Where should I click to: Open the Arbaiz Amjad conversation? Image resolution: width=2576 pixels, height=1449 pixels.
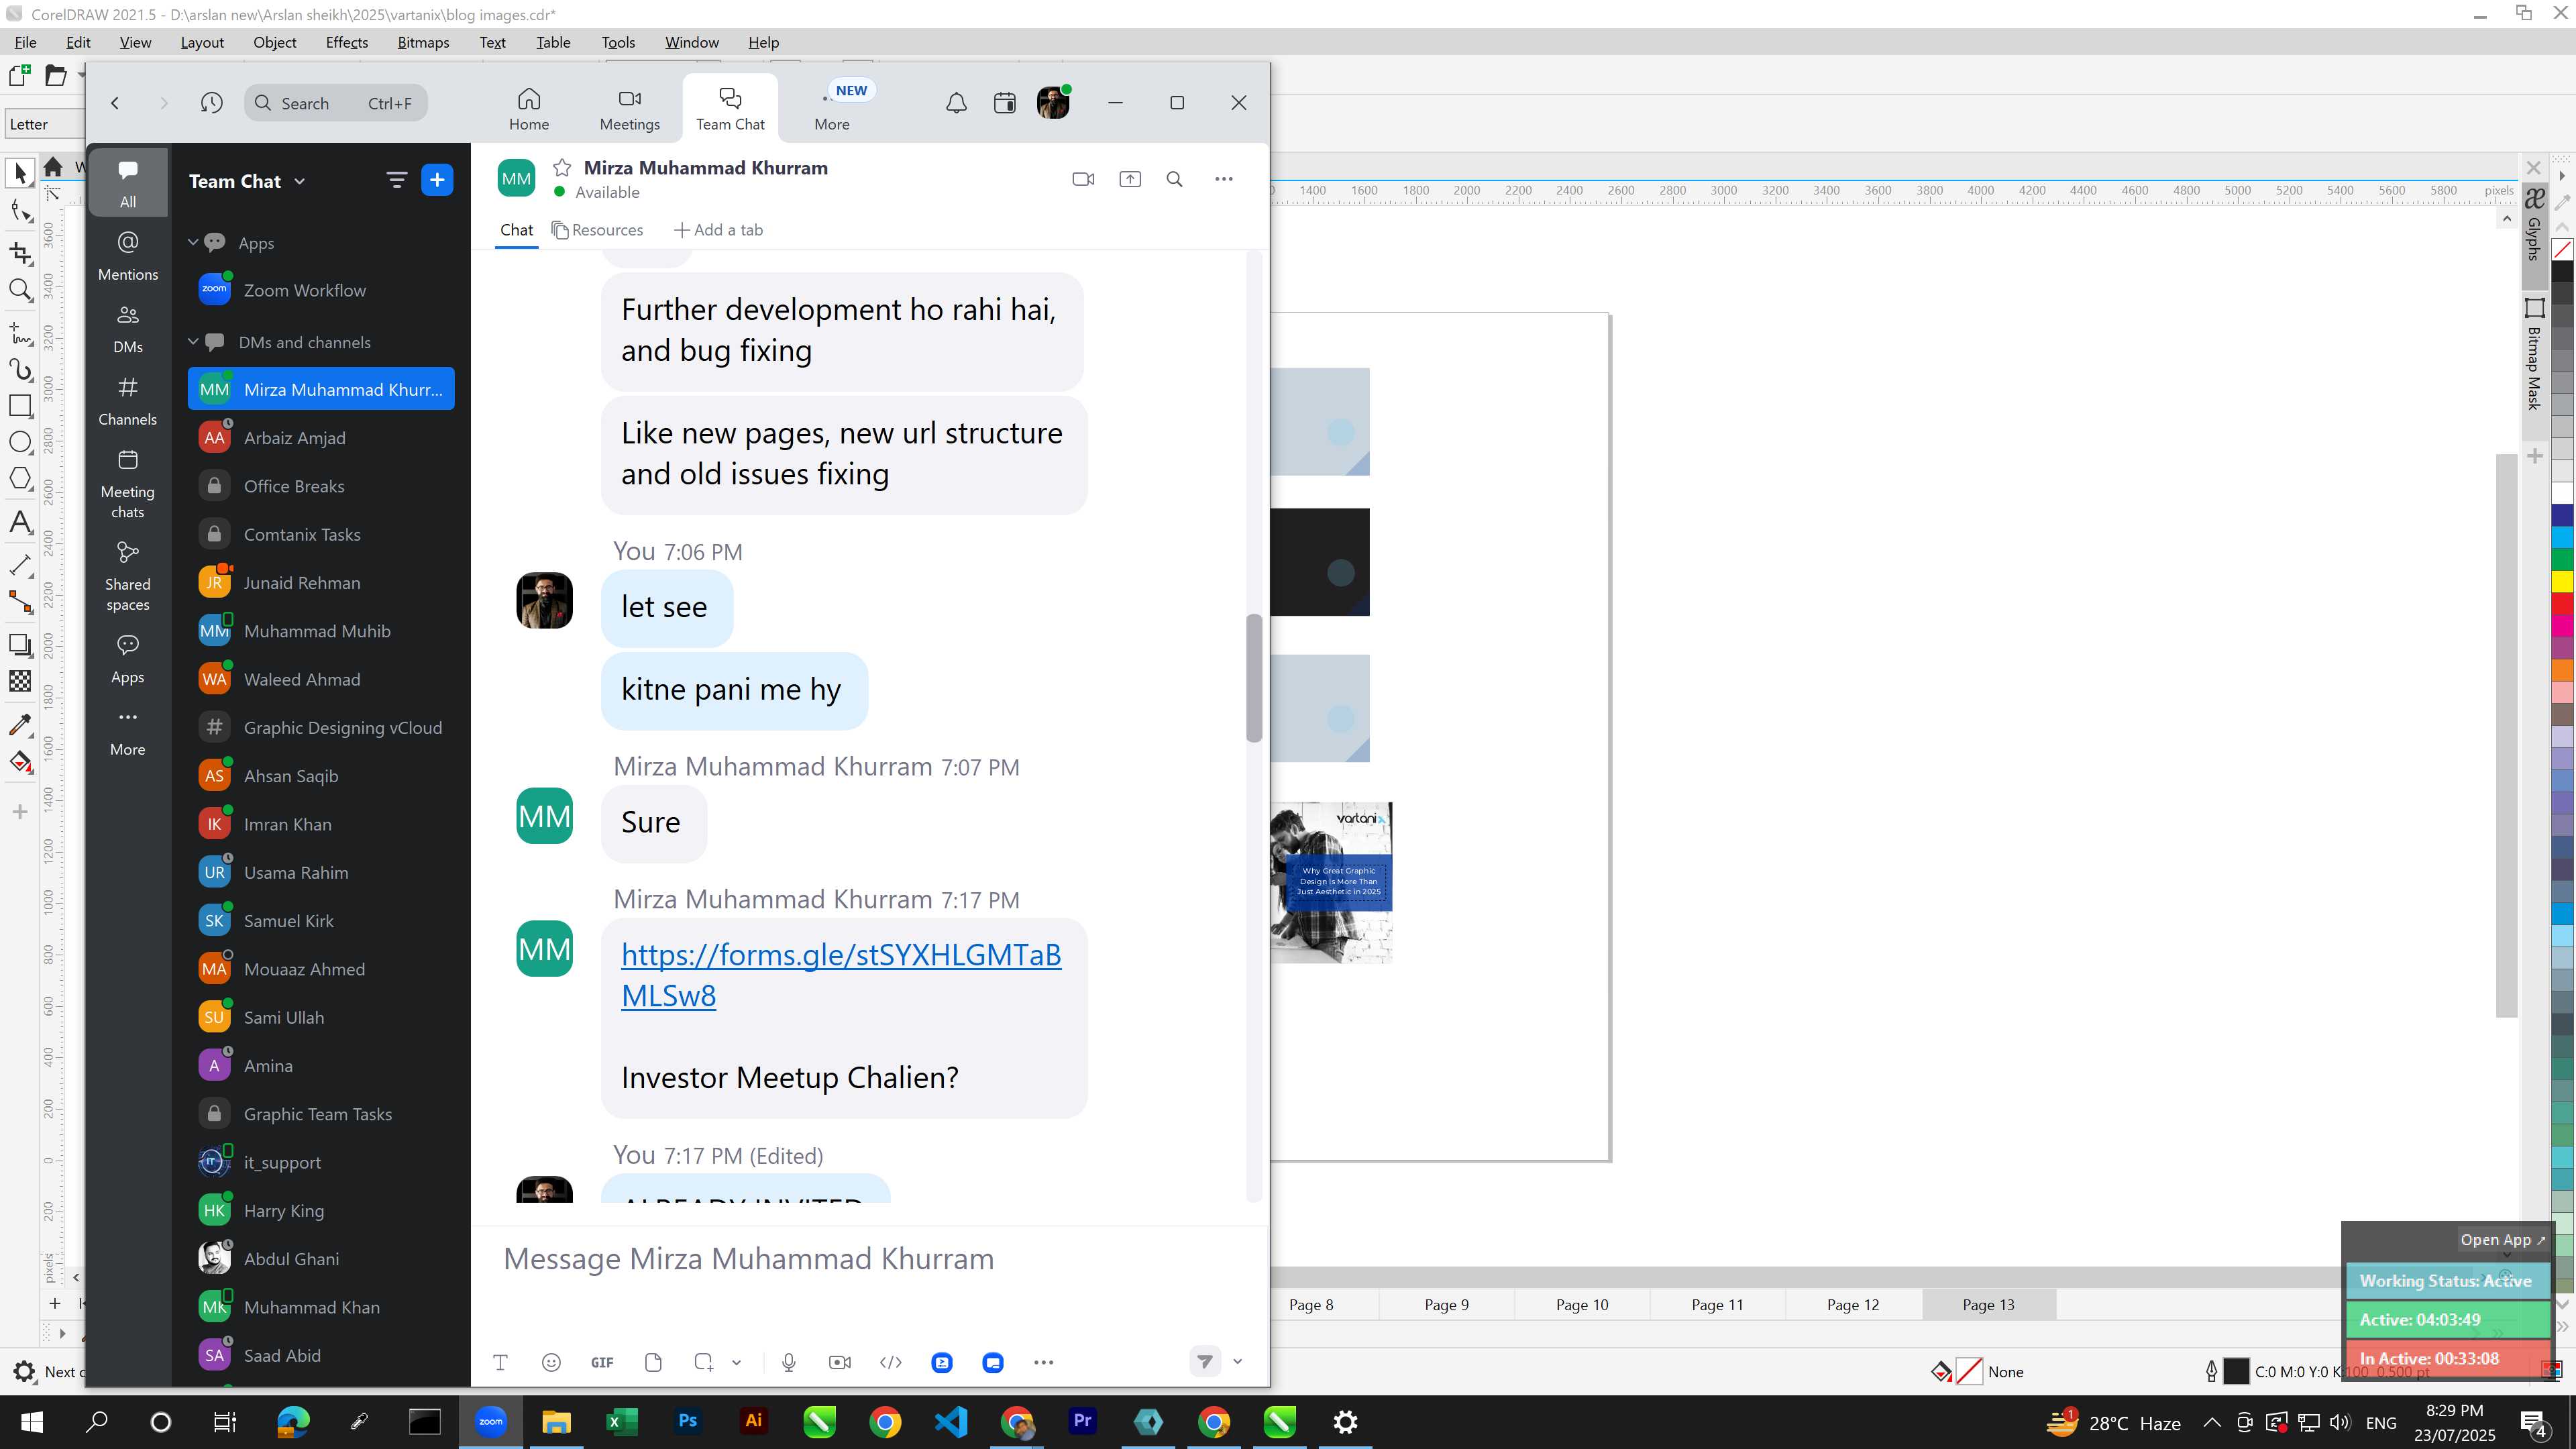coord(321,438)
